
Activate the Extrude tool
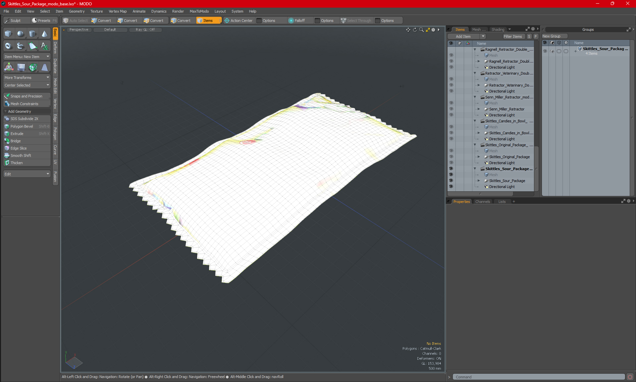pos(27,134)
